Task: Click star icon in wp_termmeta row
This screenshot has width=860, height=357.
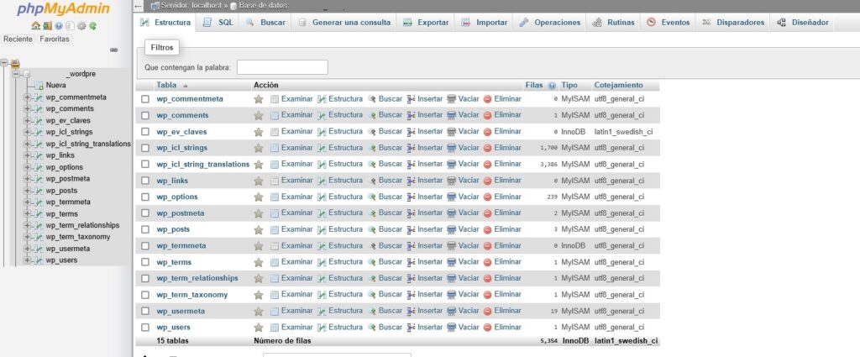Action: click(259, 245)
